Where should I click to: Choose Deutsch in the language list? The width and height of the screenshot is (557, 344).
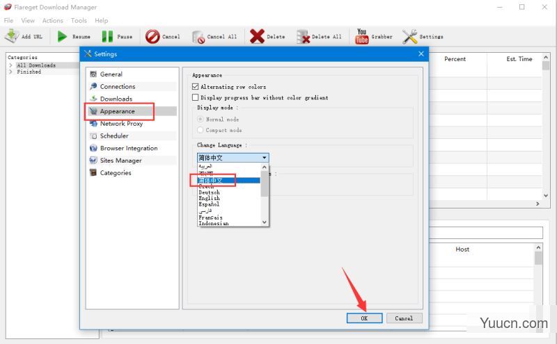pyautogui.click(x=210, y=193)
